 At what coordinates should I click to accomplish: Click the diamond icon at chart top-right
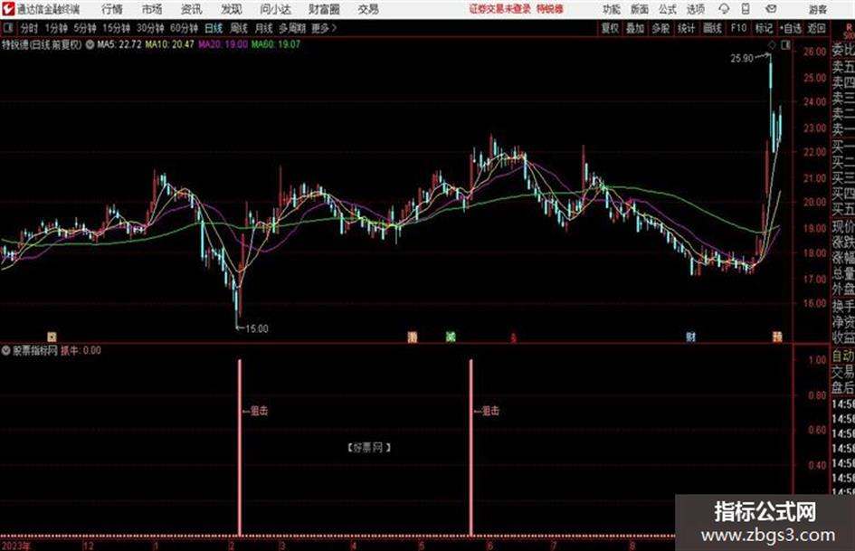pos(772,46)
